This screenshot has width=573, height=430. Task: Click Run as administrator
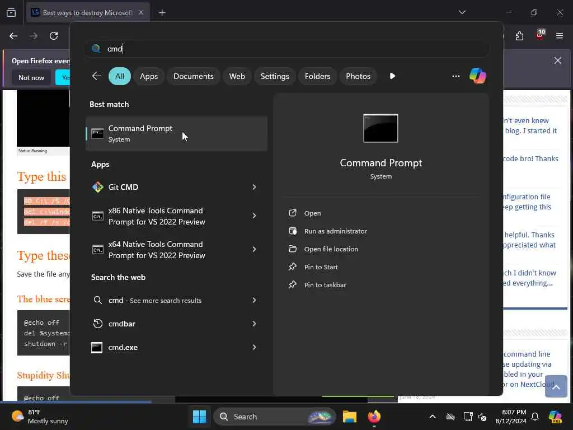[336, 231]
